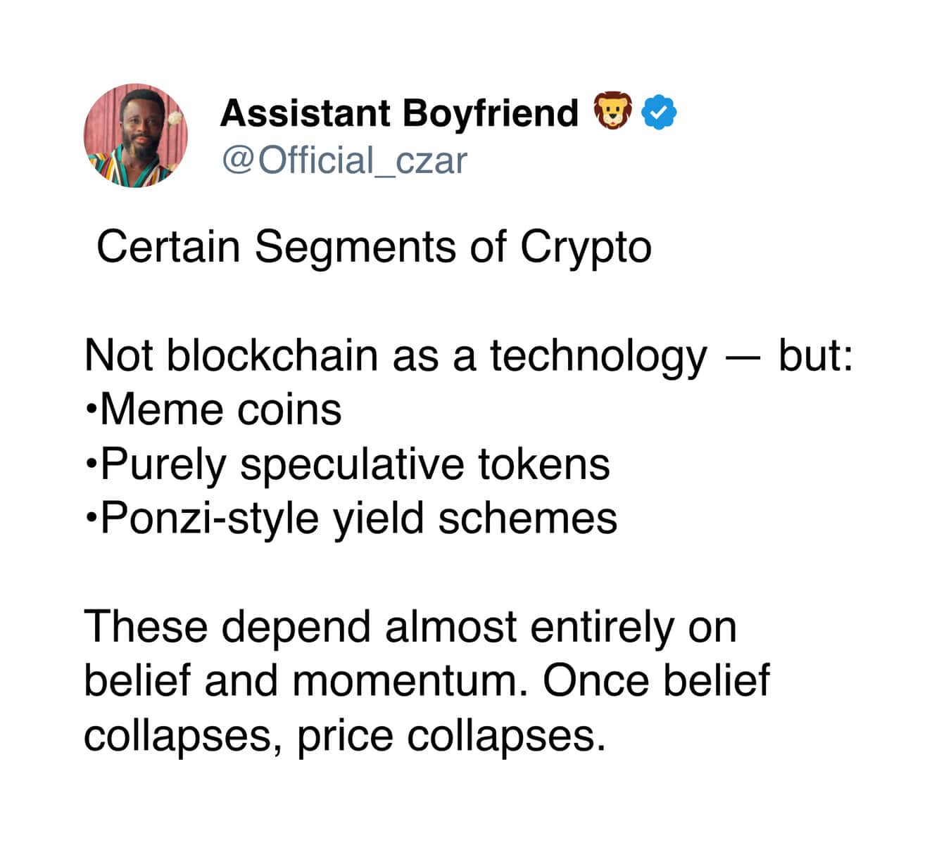
Task: Click the final line "collapses, price collapses."
Action: 345,737
